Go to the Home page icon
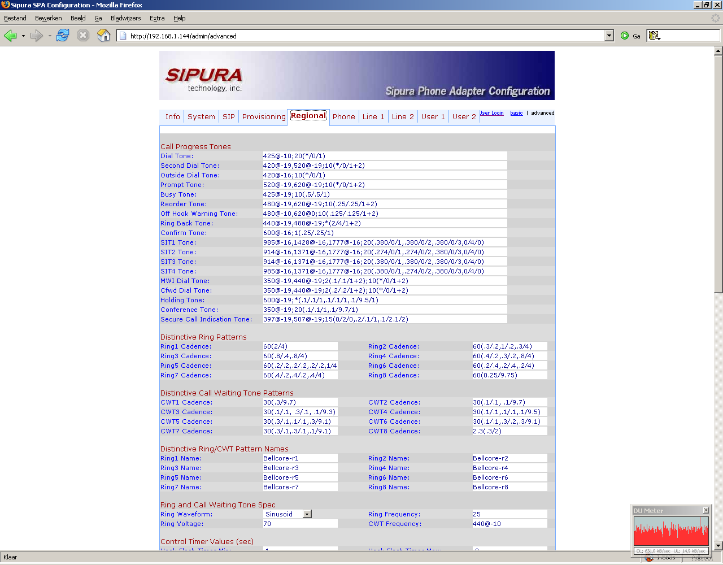Viewport: 723px width, 565px height. click(104, 36)
